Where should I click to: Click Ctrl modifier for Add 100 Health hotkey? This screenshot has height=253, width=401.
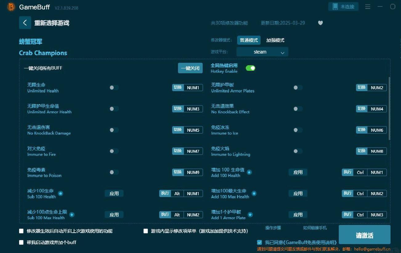[360, 172]
